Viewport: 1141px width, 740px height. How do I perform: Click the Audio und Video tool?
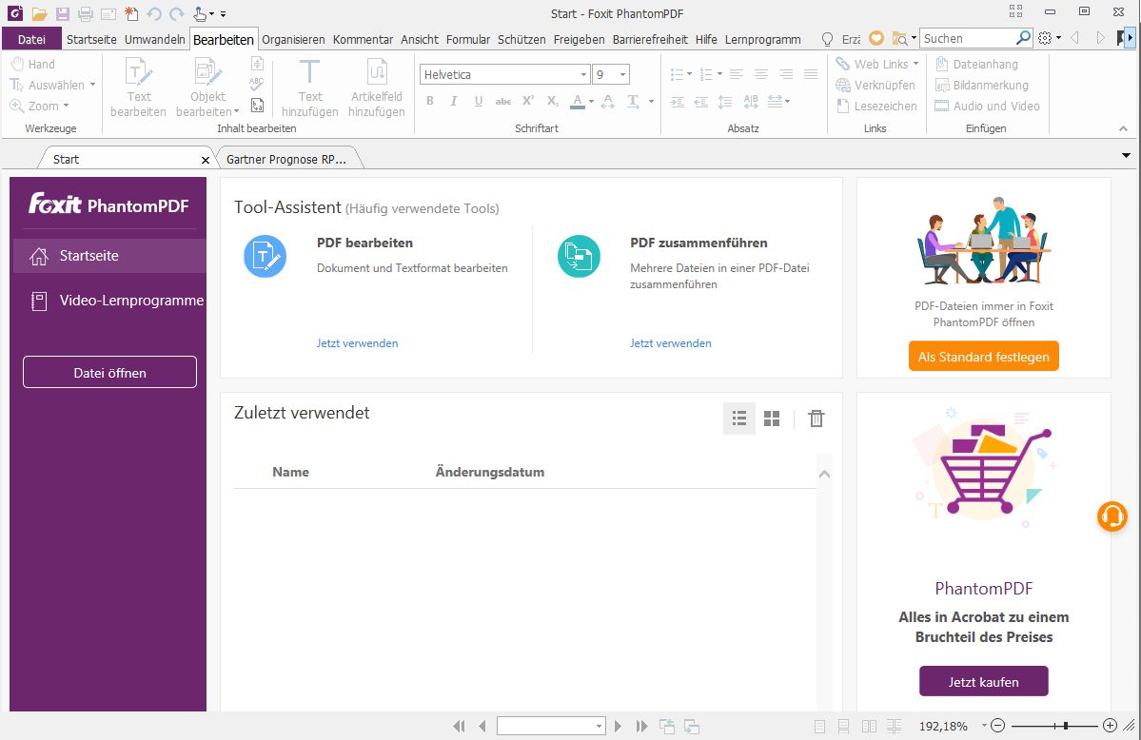(x=987, y=107)
